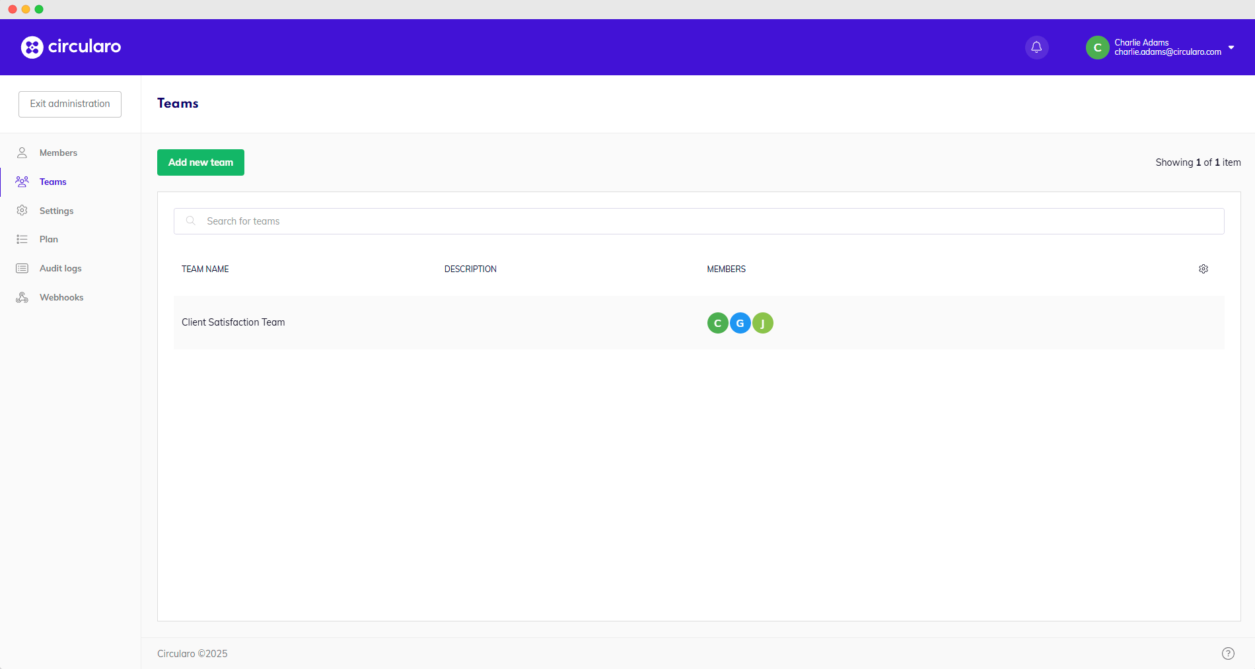Open the Client Satisfaction Team row
Screen dimensions: 1255x669
tap(233, 322)
